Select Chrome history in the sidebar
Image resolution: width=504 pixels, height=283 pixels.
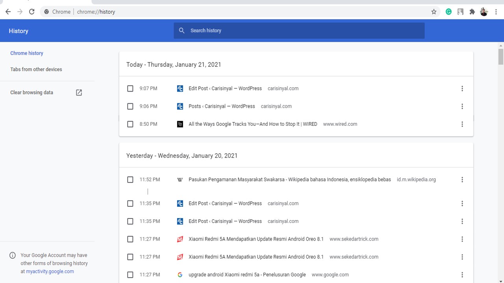(x=27, y=53)
